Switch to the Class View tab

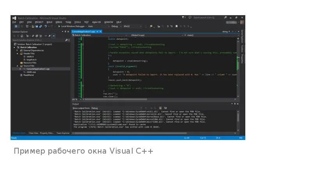click(34, 133)
